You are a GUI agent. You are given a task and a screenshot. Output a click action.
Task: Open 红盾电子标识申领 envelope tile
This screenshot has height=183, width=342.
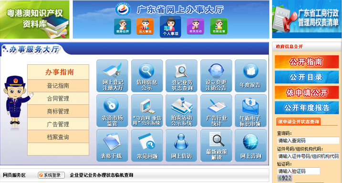pyautogui.click(x=250, y=111)
